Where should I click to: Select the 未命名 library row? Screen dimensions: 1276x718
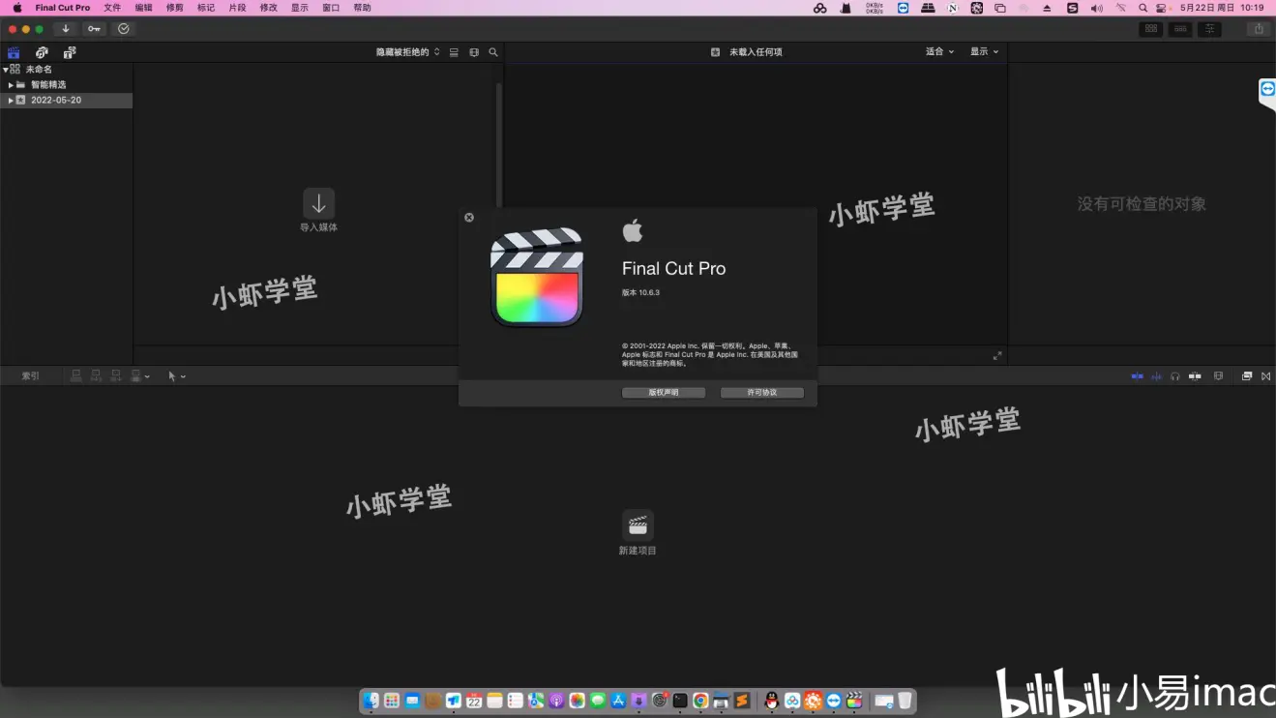point(66,70)
